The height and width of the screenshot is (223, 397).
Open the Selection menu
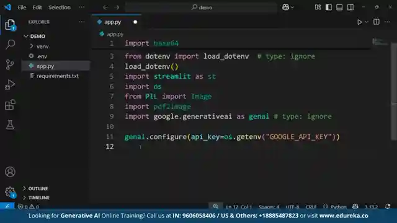(60, 7)
